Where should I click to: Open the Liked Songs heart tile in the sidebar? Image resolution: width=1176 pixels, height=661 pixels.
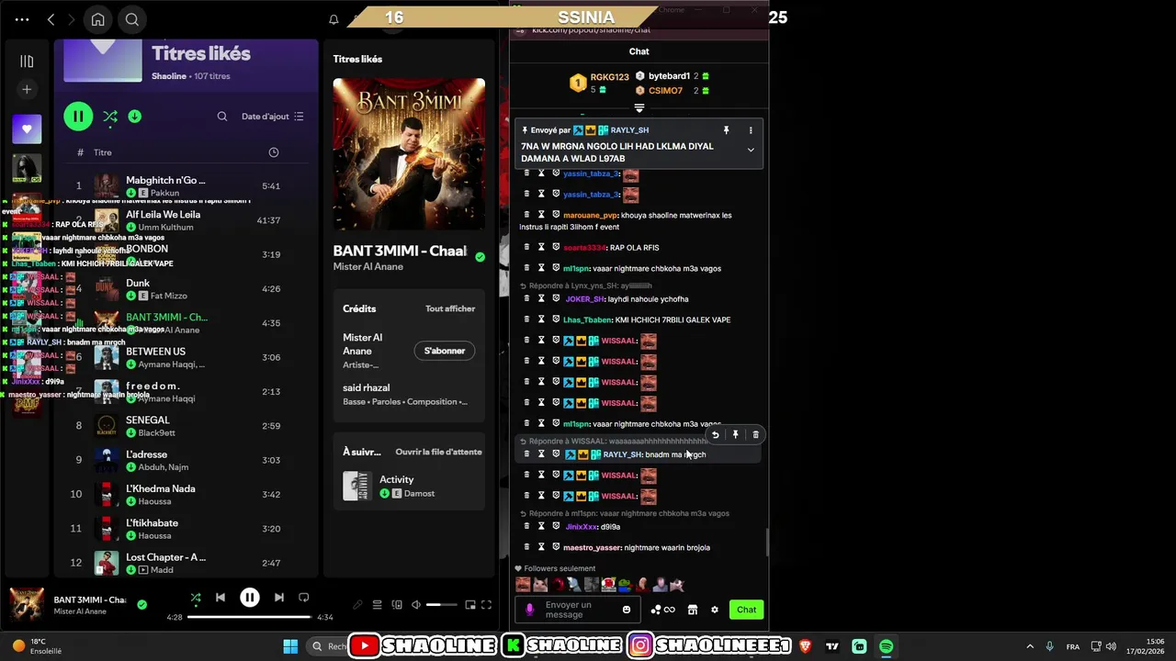27,129
